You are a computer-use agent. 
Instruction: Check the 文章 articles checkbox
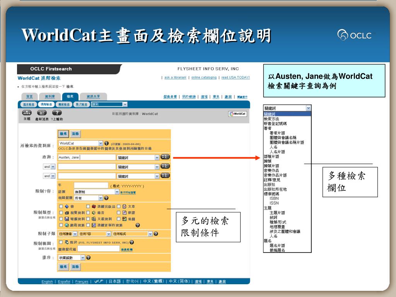pos(118,207)
